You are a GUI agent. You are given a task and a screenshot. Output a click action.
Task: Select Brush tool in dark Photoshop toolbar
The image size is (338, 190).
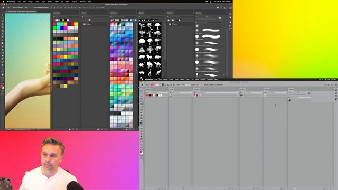(x=2, y=40)
